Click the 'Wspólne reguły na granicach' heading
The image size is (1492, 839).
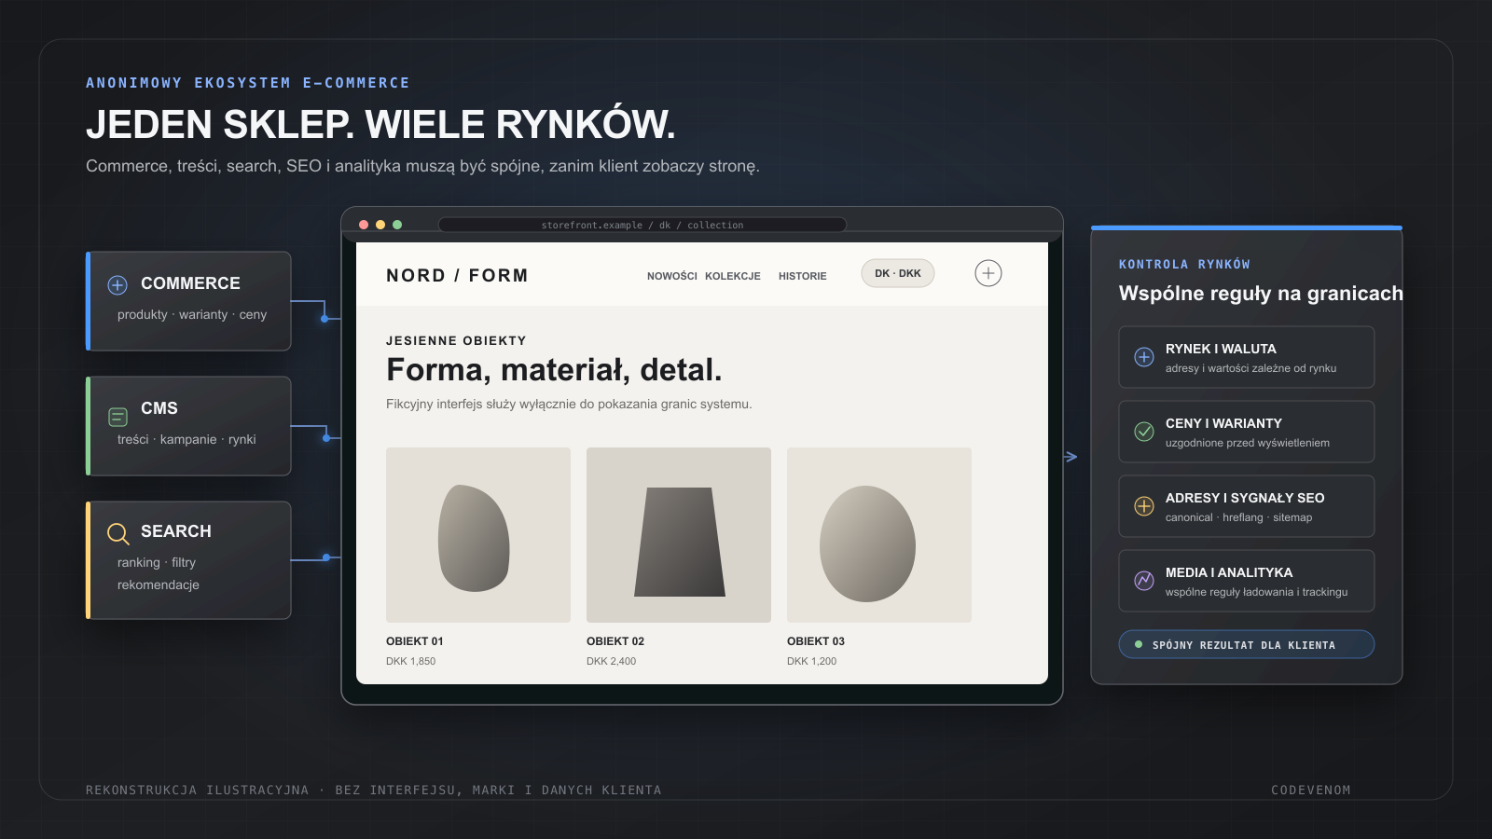point(1261,294)
